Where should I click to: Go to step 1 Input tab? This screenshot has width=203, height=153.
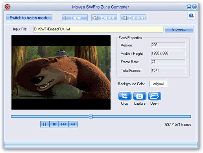click(75, 18)
